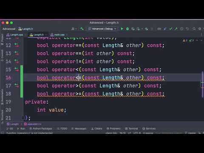Click the status bar message about function not implemented
204x153 pixels.
click(x=29, y=133)
